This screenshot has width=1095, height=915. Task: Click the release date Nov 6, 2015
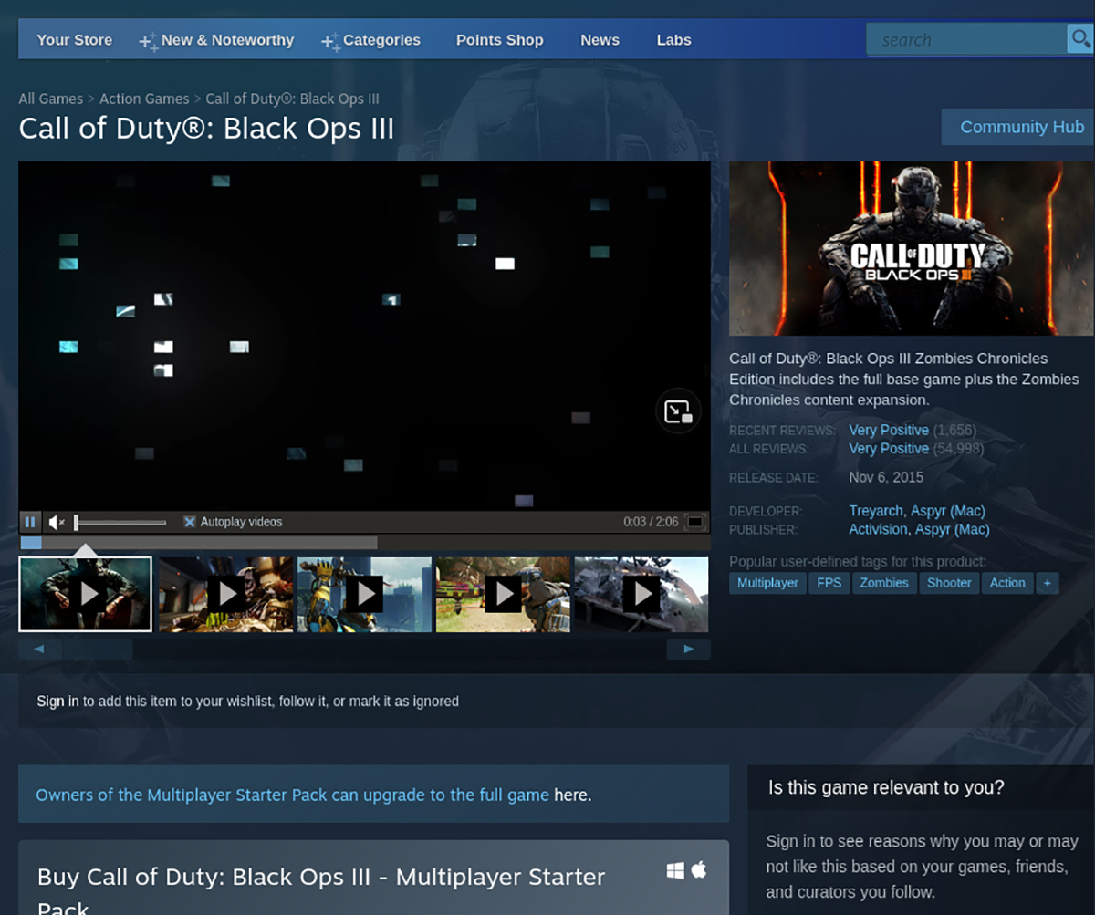pos(886,477)
